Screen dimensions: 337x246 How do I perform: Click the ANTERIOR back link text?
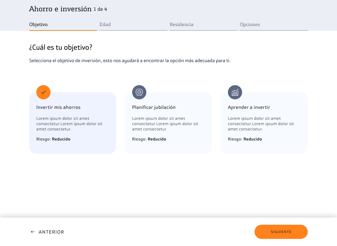(51, 232)
